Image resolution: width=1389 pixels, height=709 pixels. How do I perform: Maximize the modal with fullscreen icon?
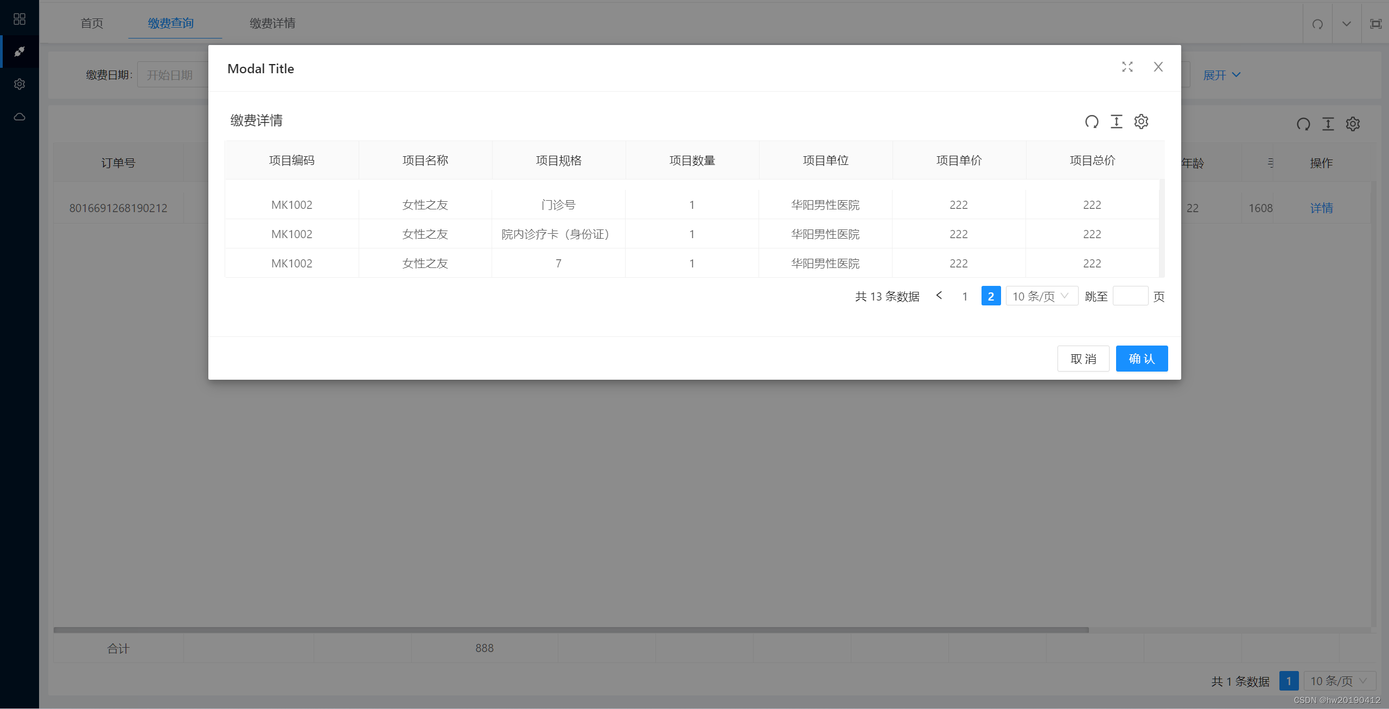(x=1127, y=67)
